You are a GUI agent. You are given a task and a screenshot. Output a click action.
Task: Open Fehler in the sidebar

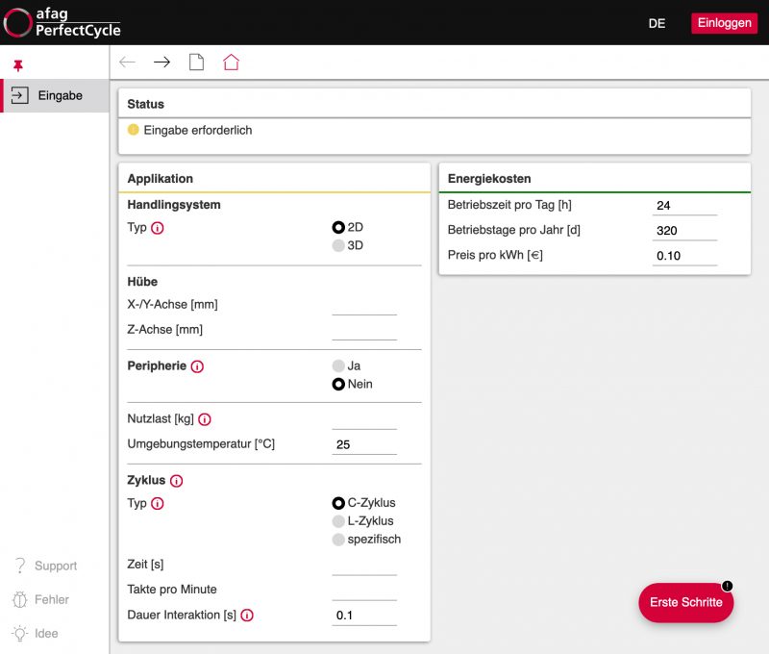[x=41, y=599]
